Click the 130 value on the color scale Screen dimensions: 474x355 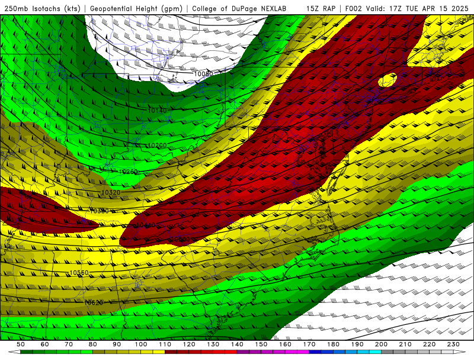tap(213, 344)
